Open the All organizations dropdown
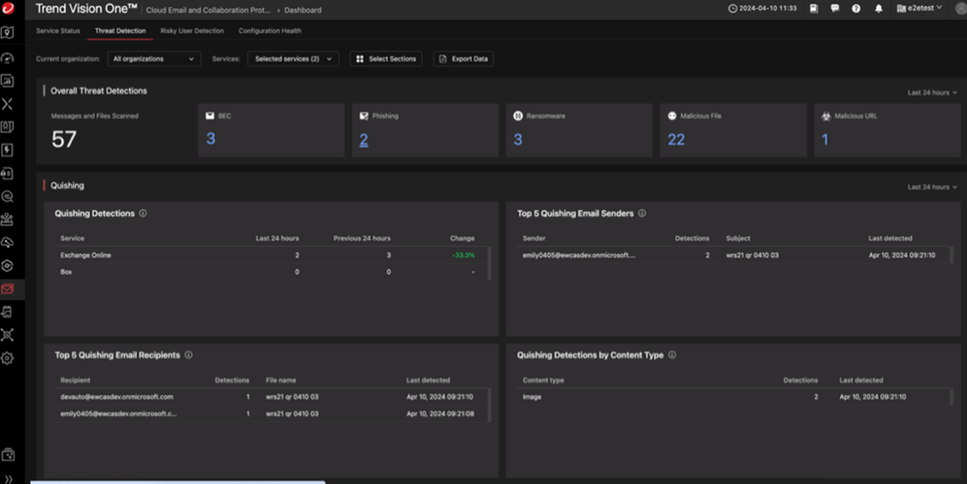Screen dimensions: 967x484 point(153,59)
